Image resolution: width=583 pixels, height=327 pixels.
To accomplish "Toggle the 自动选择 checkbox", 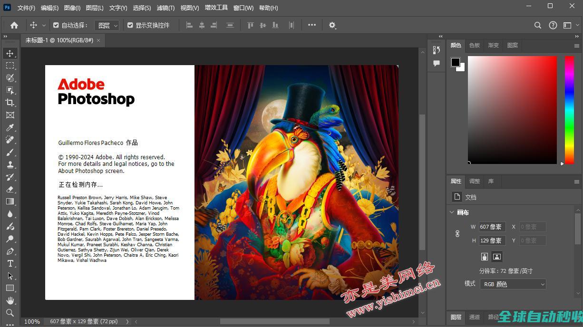I will point(56,25).
